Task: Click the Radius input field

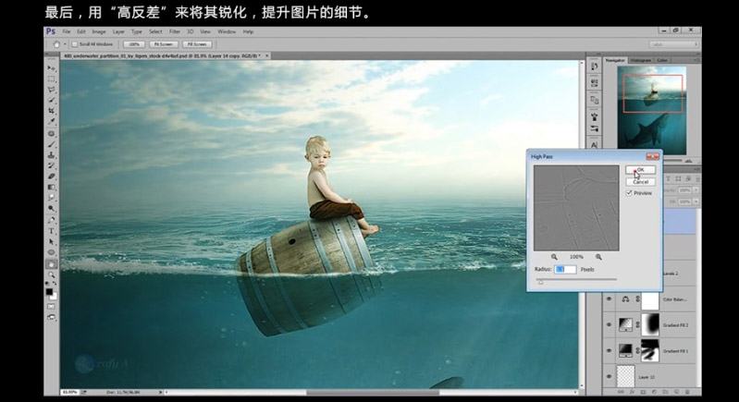Action: coord(565,269)
